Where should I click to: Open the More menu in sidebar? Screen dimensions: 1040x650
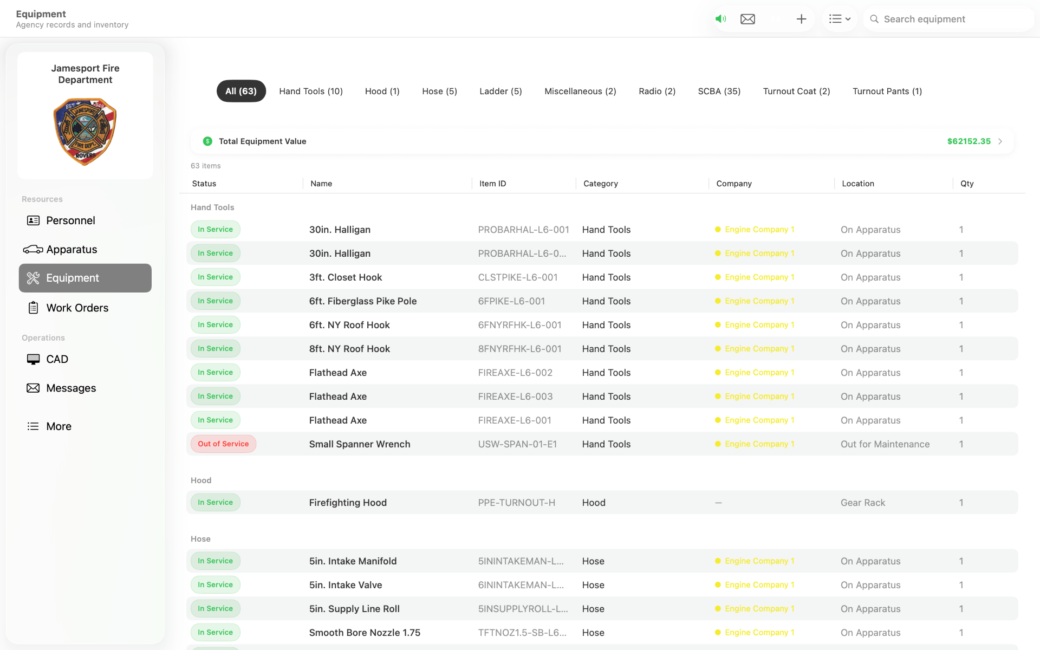85,426
